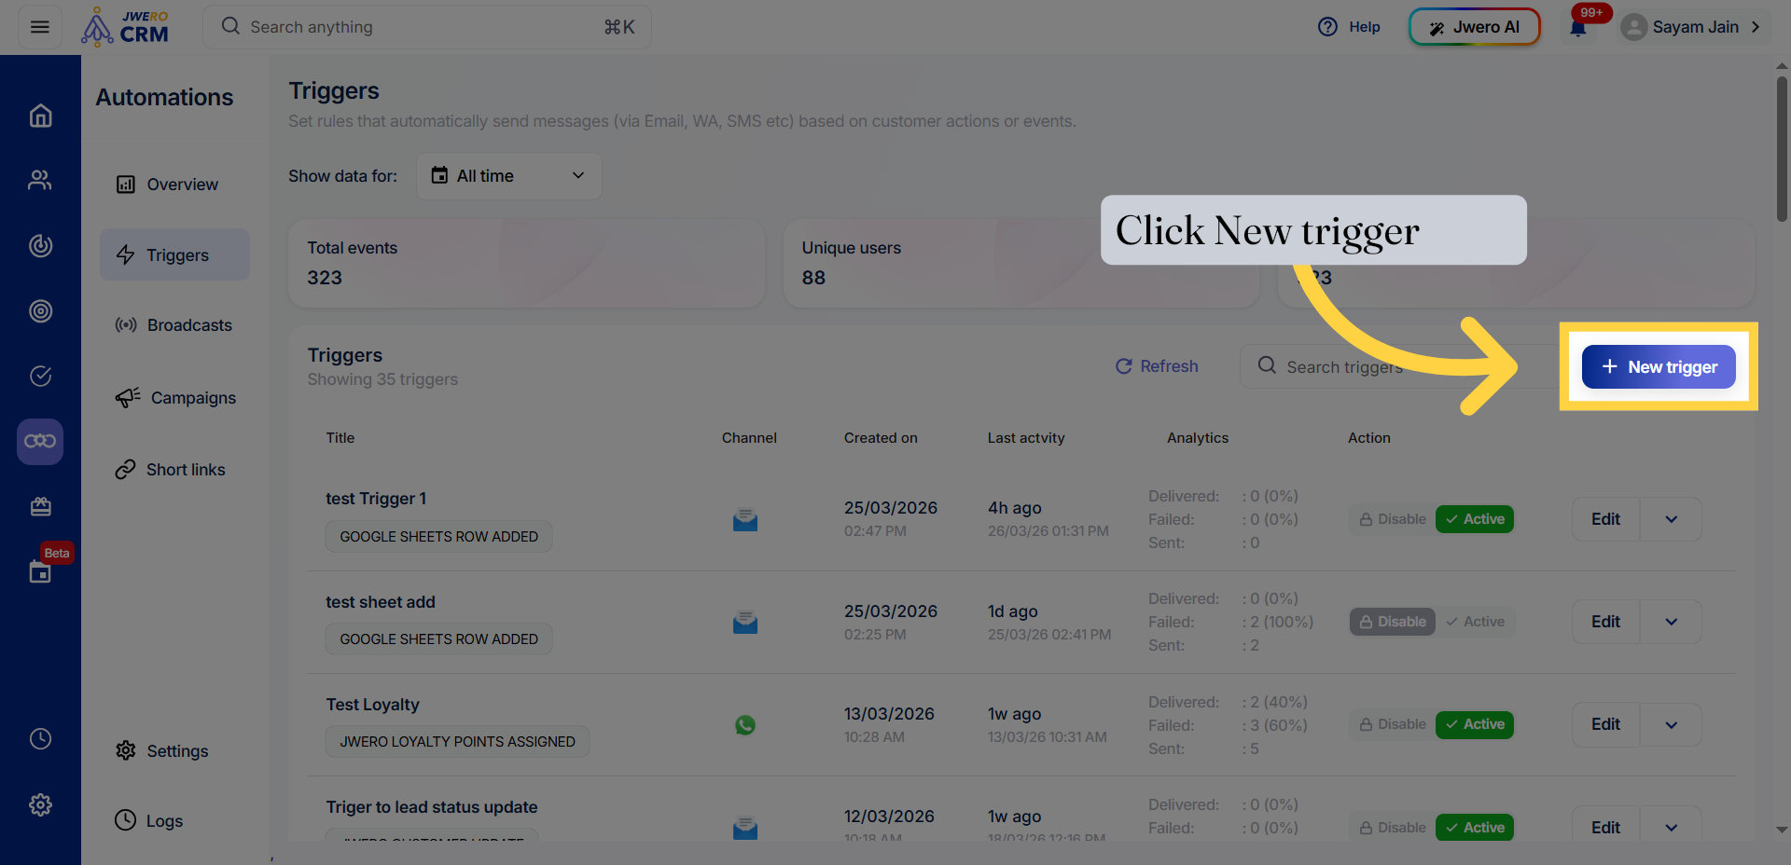The width and height of the screenshot is (1791, 865).
Task: Open the hamburger menu
Action: pos(40,27)
